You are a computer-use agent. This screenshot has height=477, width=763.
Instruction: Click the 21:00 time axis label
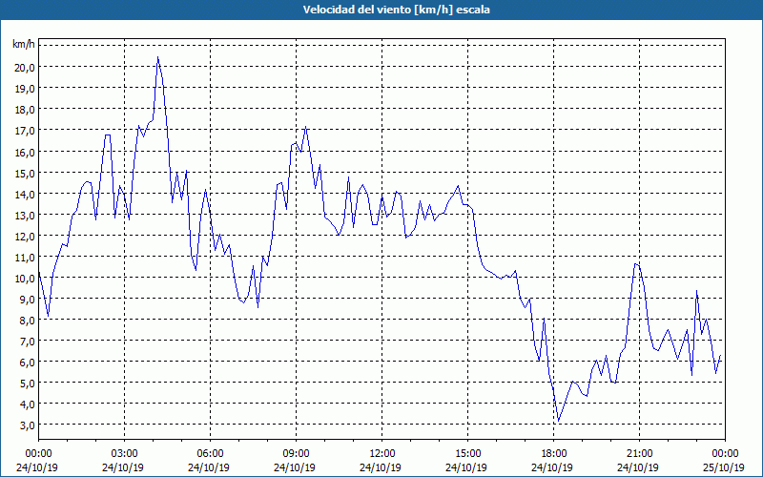(x=639, y=454)
